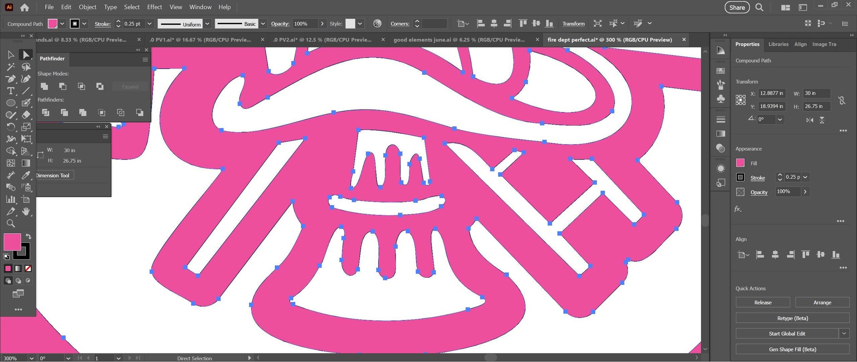Click Gen Shape Fill (Beta) button
The width and height of the screenshot is (857, 362).
pyautogui.click(x=793, y=349)
